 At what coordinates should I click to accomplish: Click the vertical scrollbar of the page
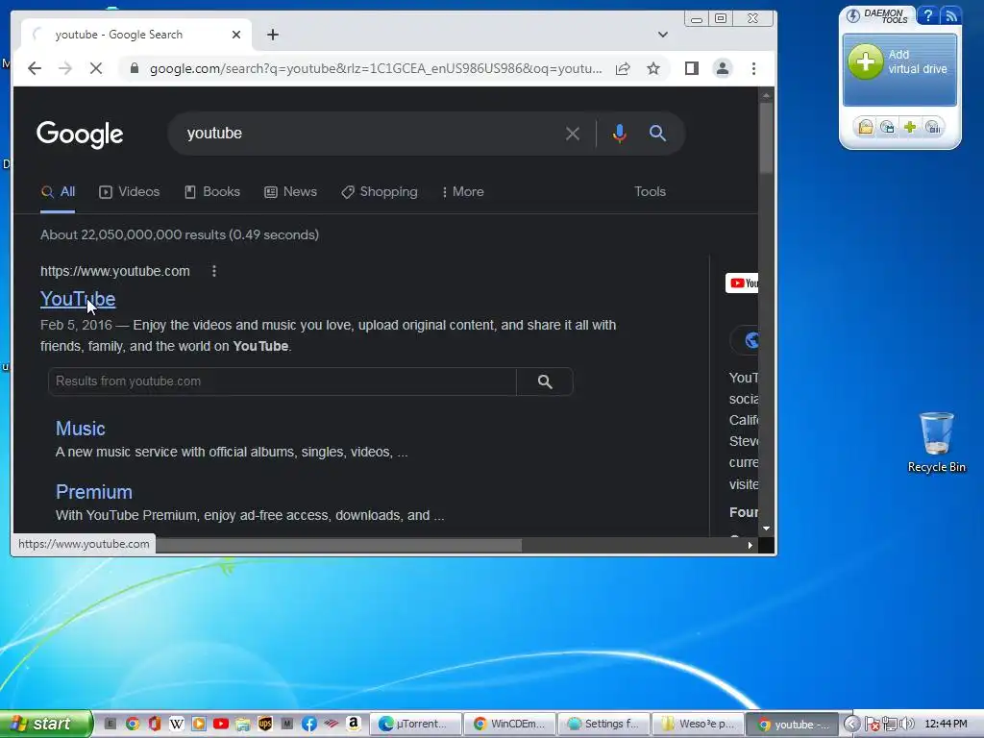[x=766, y=138]
